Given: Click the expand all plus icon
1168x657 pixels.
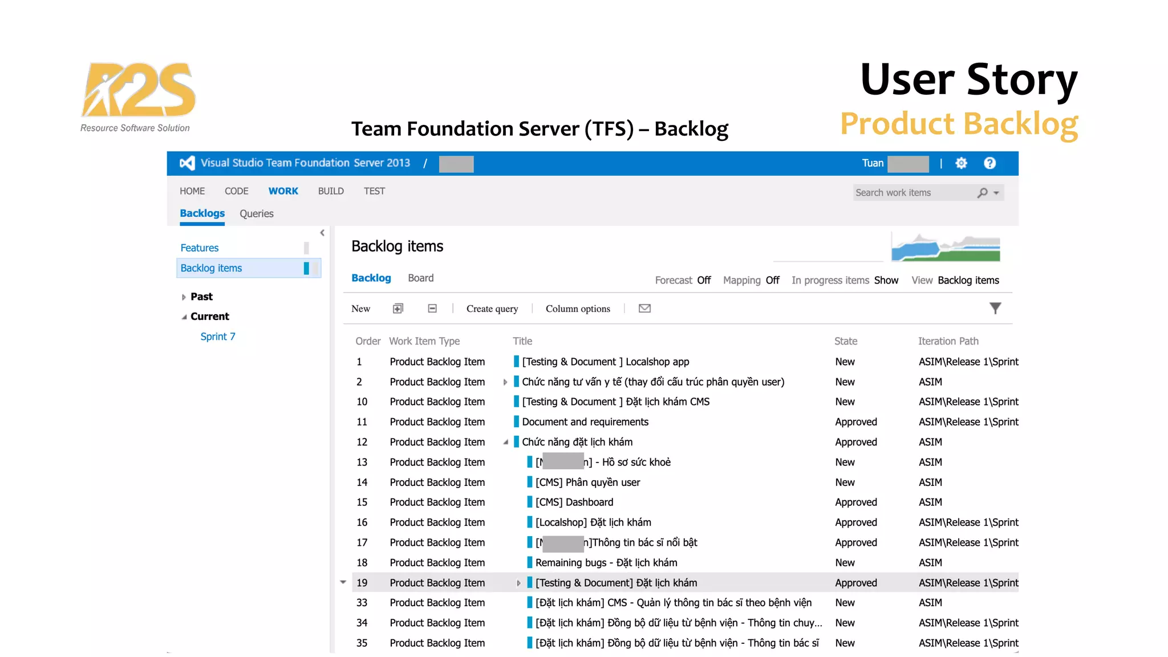Looking at the screenshot, I should click(x=398, y=309).
